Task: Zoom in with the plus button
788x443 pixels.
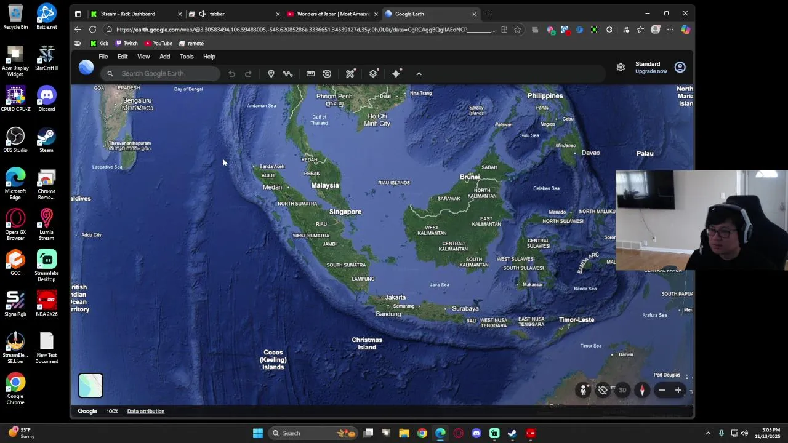Action: 678,390
